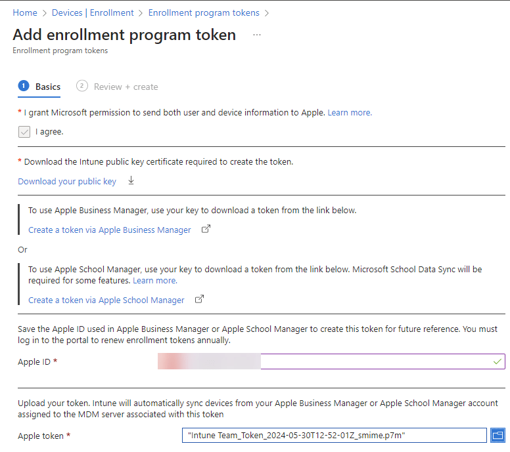Click the 'Enrollment program tokens' subtitle

60,51
